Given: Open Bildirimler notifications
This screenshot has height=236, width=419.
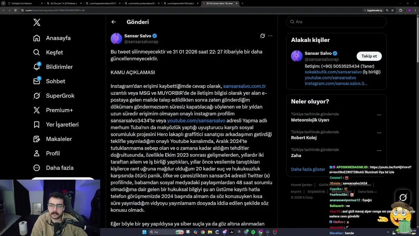Looking at the screenshot, I should click(x=53, y=67).
